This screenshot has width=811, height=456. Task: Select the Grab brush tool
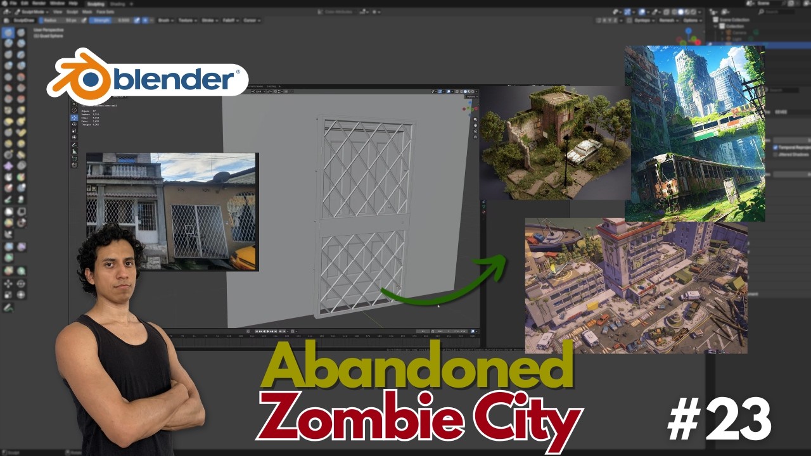coord(21,110)
